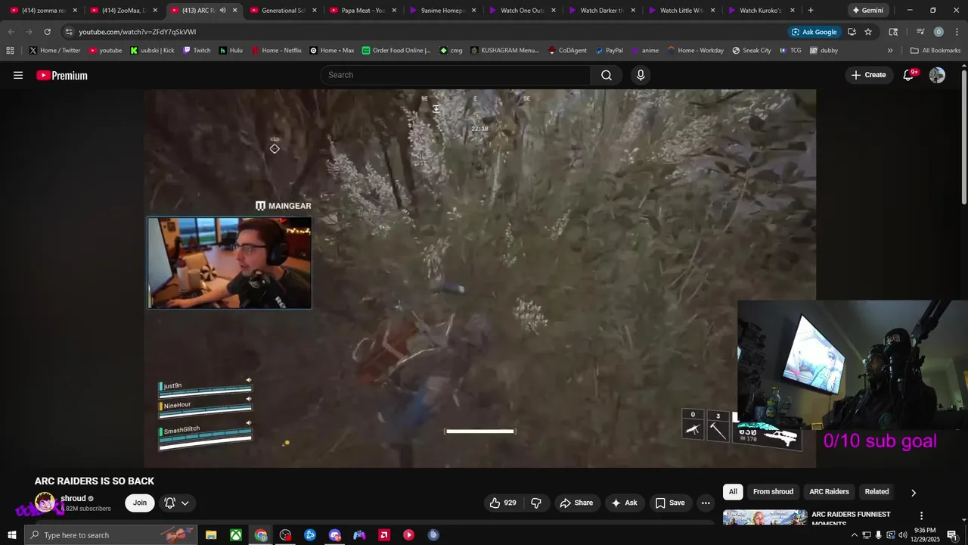Screen dimensions: 968x545
Task: Open more actions ellipsis under the video
Action: coord(706,503)
